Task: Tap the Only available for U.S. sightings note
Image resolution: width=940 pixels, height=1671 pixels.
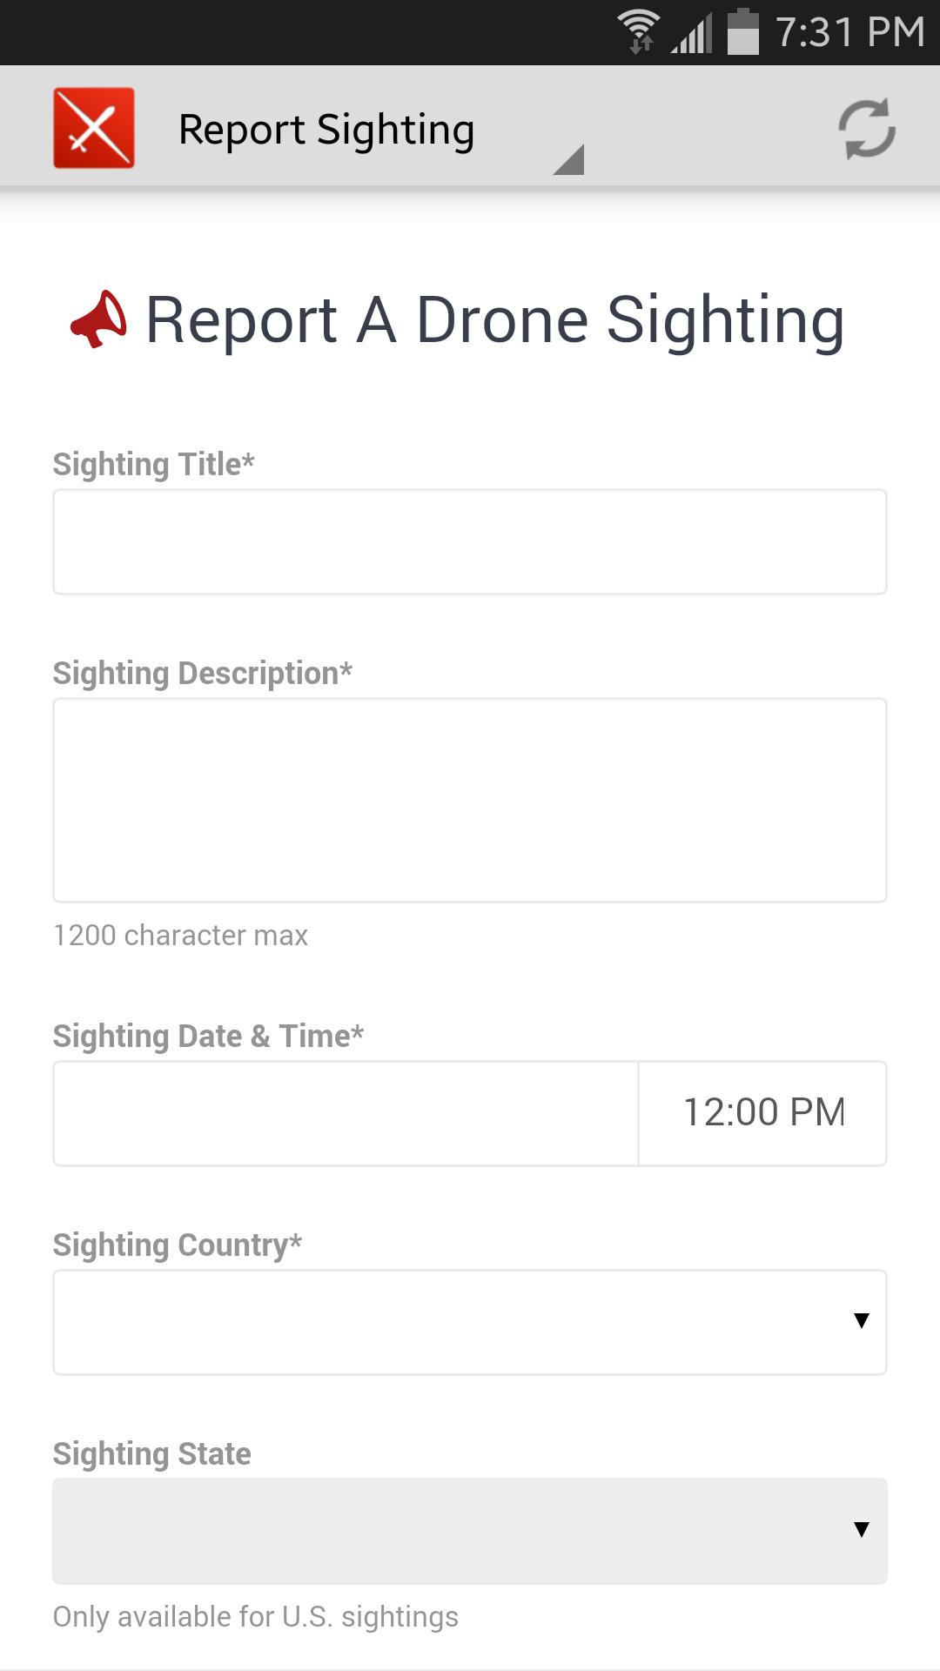Action: click(x=255, y=1616)
